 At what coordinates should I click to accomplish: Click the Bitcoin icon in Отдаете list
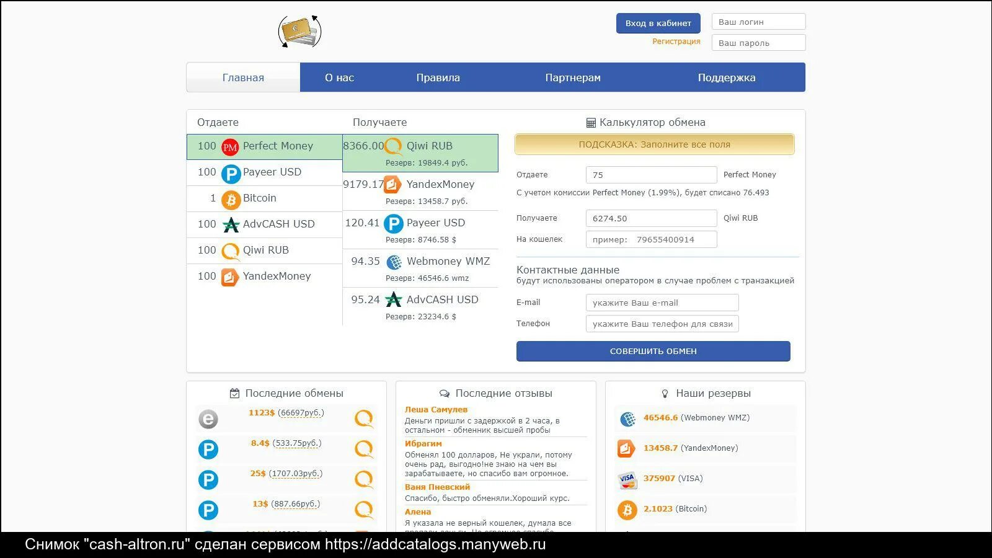click(231, 200)
